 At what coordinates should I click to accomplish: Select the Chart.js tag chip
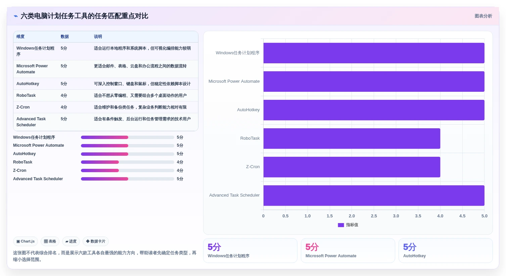pyautogui.click(x=26, y=241)
